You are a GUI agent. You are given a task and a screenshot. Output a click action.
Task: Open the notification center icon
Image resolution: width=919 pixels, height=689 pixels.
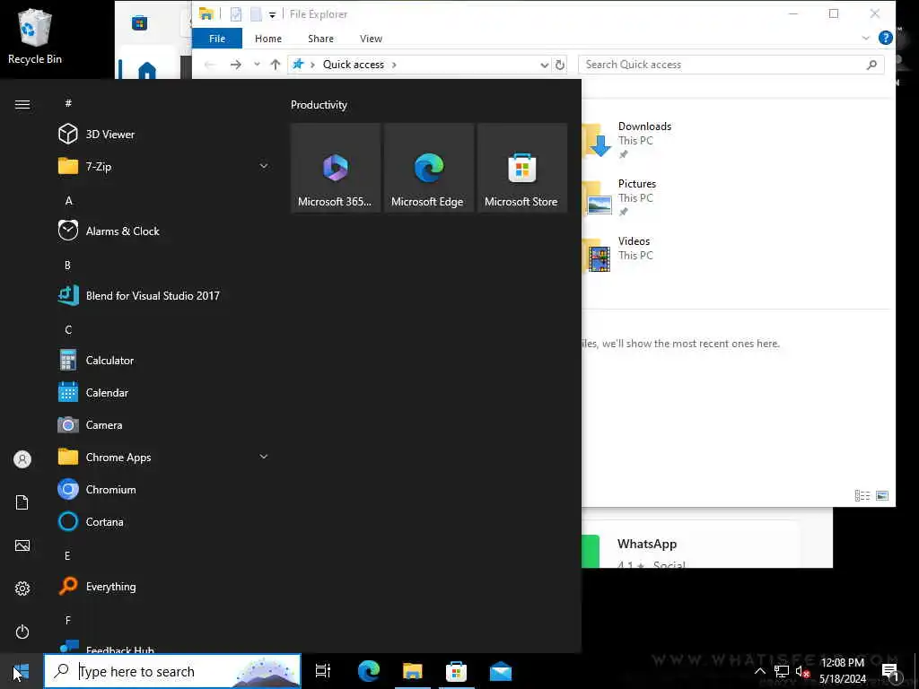pyautogui.click(x=889, y=671)
